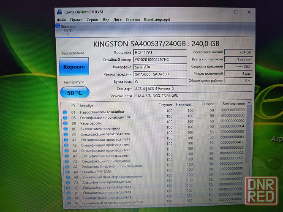Click the total host reads value 704 GB
Screen dimensions: 283x212
(x=238, y=52)
